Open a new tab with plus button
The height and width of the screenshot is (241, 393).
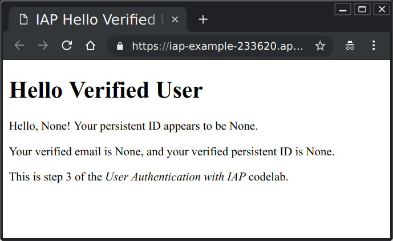click(203, 19)
